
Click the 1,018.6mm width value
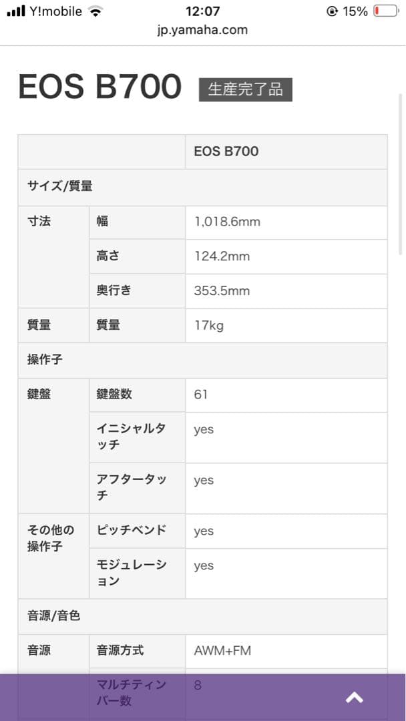tap(227, 222)
